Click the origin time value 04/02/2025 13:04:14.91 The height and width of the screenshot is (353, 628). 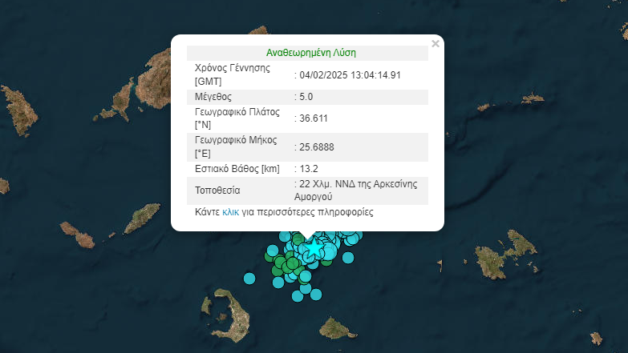350,75
